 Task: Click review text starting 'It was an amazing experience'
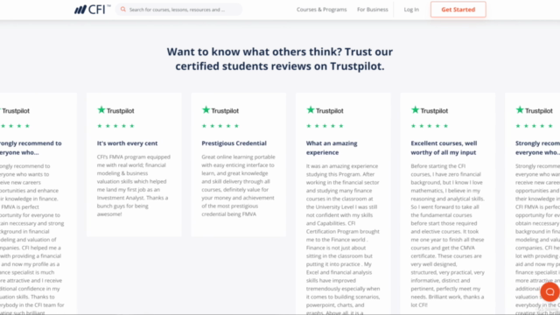343,239
